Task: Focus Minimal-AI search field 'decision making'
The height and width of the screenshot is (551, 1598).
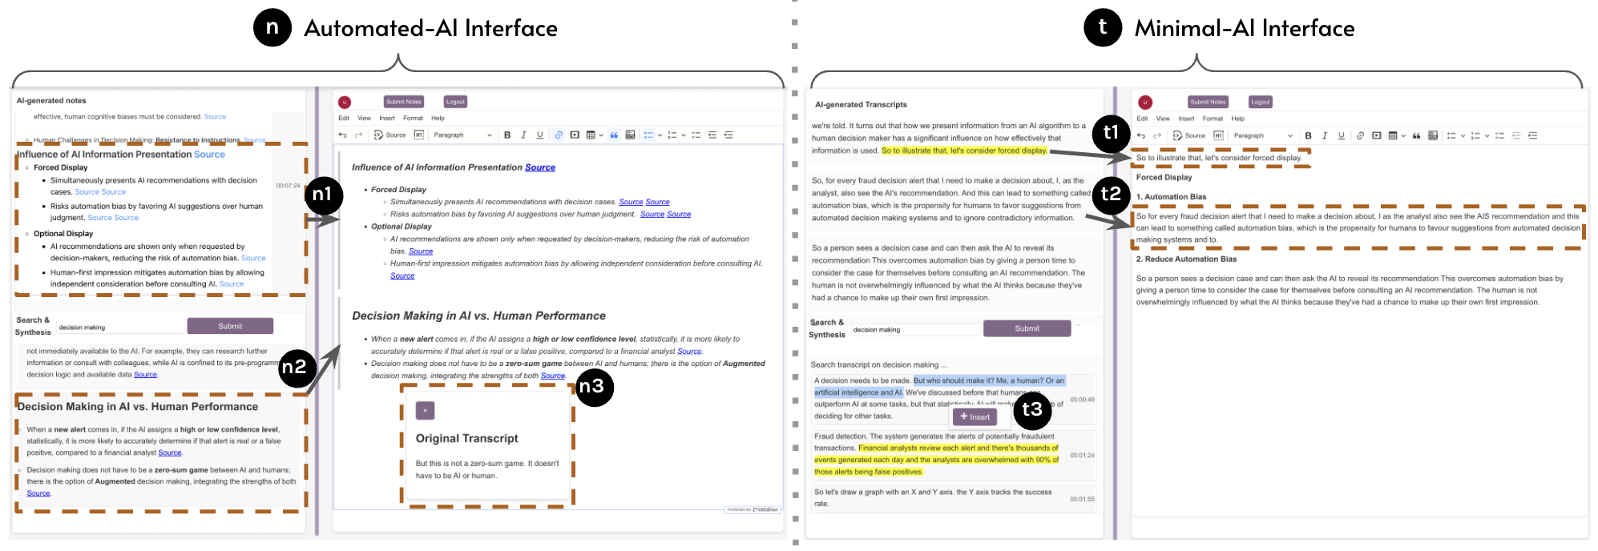Action: coord(915,329)
